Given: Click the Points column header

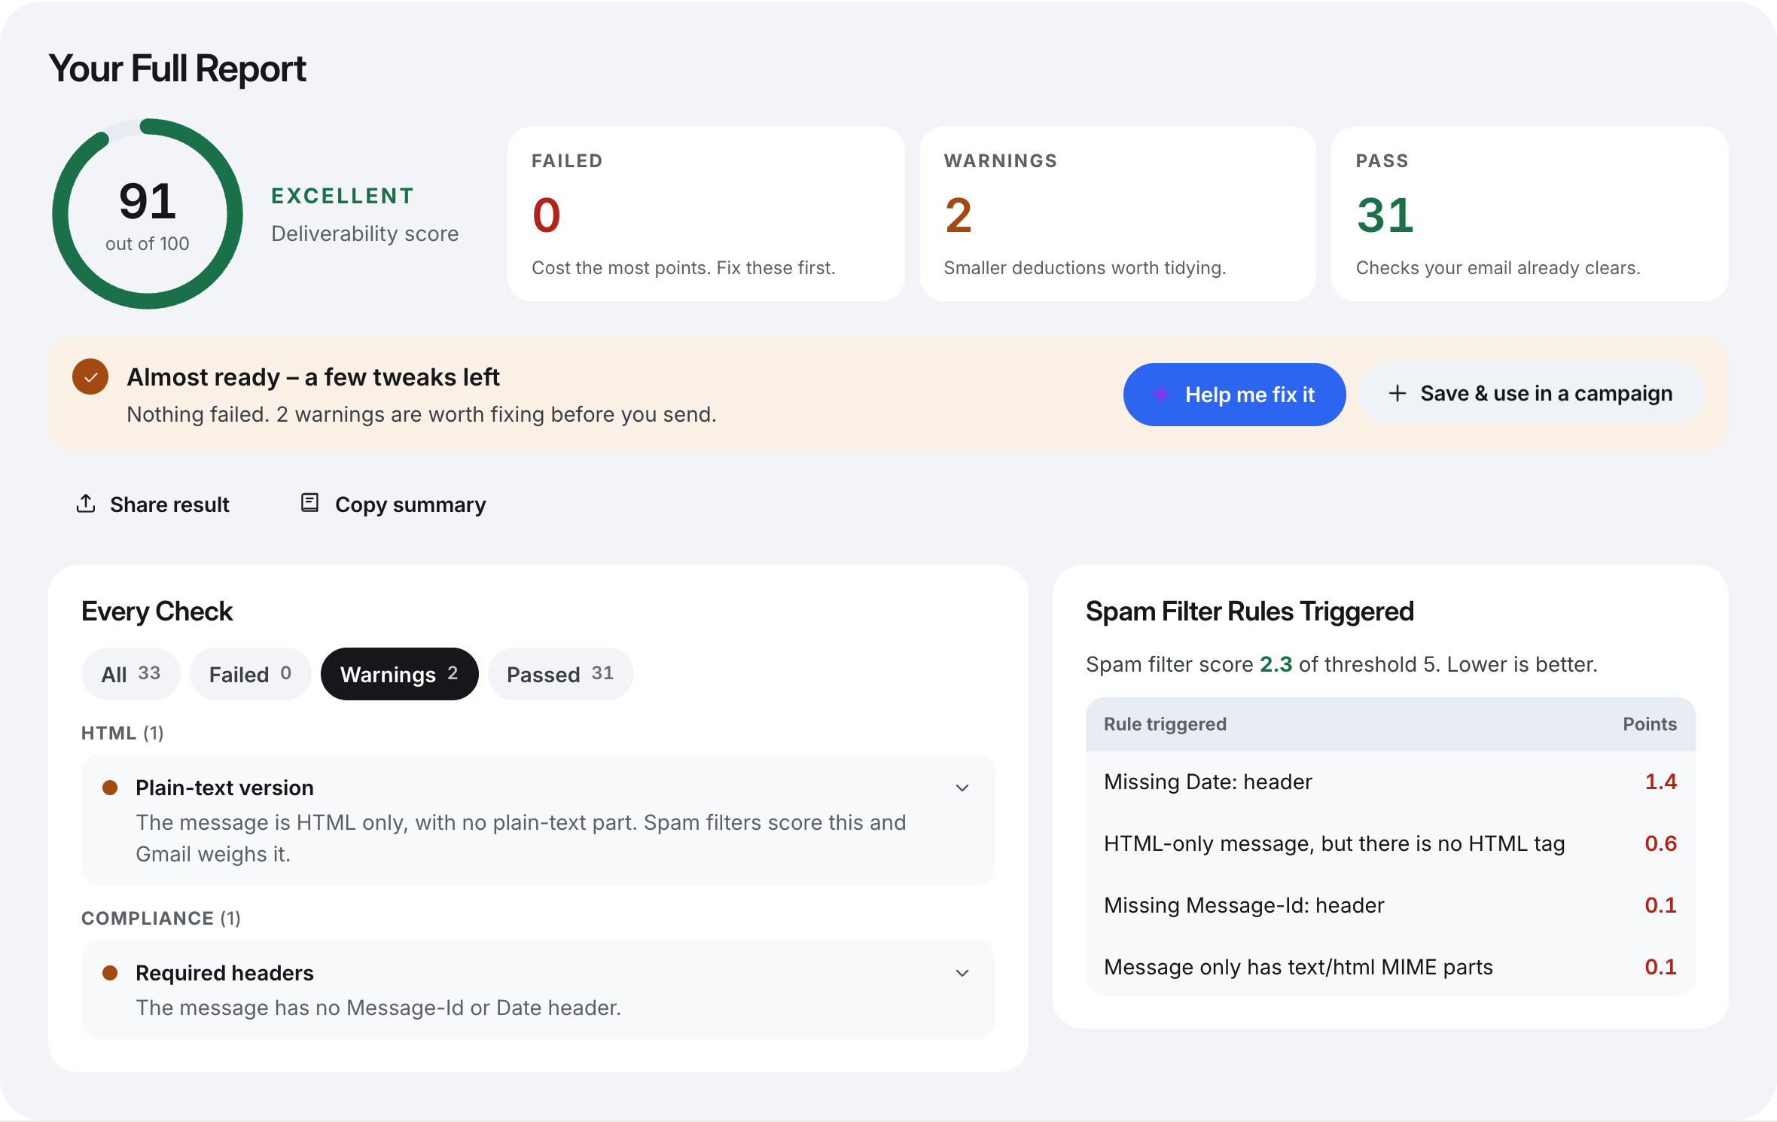Looking at the screenshot, I should (1650, 724).
